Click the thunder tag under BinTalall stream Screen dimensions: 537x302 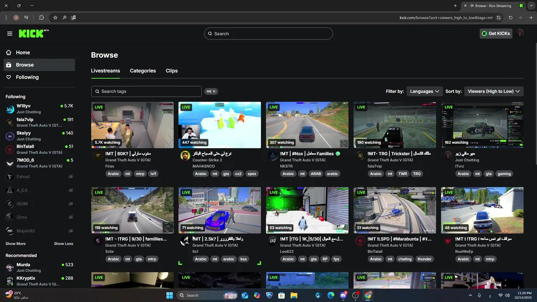425,259
